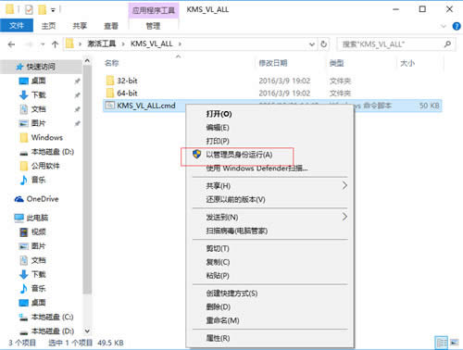Switch to the 管理 ribbon tab
Image resolution: width=463 pixels, height=350 pixels.
point(153,26)
